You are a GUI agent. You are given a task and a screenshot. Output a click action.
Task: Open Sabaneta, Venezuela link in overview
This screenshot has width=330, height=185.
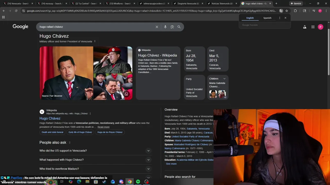[198, 129]
